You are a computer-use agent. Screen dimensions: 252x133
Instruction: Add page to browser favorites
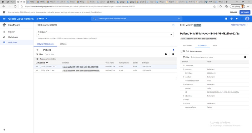pyautogui.click(x=214, y=7)
